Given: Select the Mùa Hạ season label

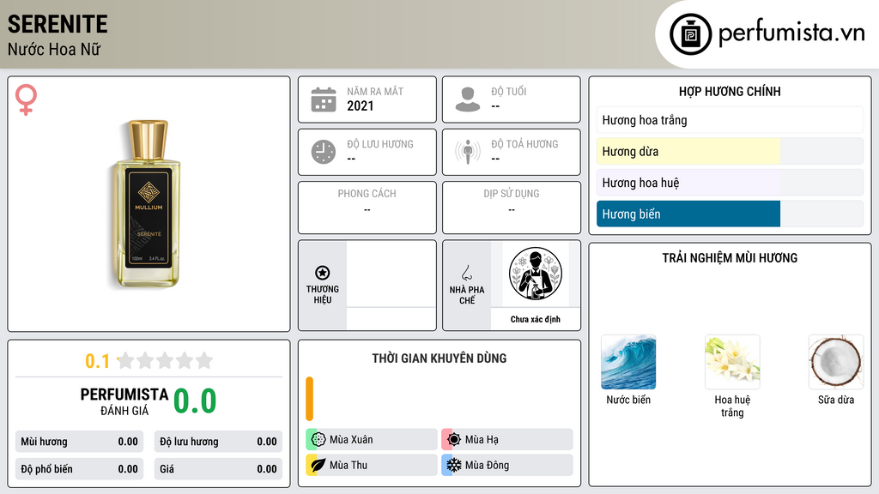Looking at the screenshot, I should [x=482, y=440].
